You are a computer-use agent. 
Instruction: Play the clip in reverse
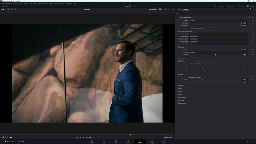coord(81,138)
